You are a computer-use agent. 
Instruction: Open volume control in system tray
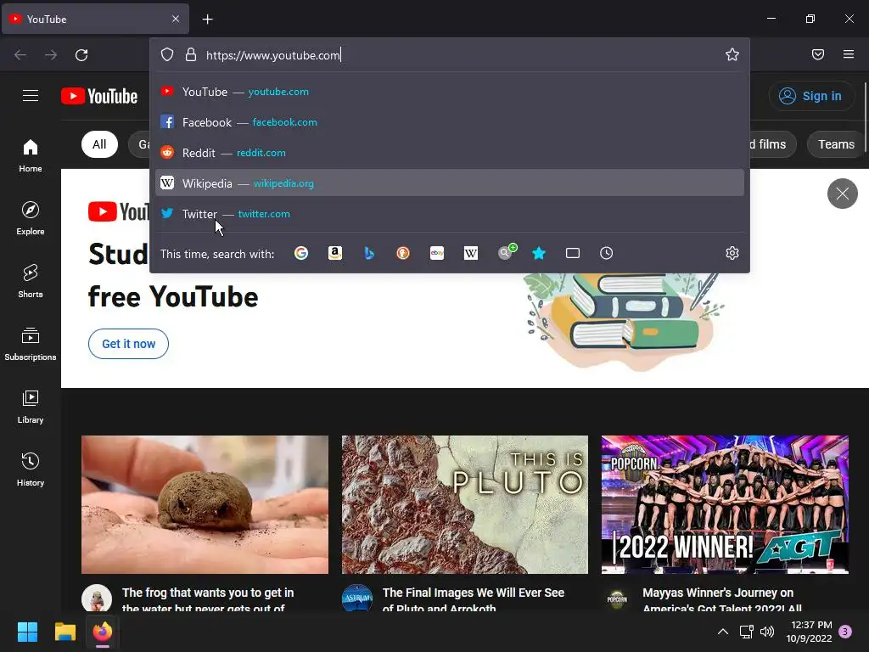[767, 632]
